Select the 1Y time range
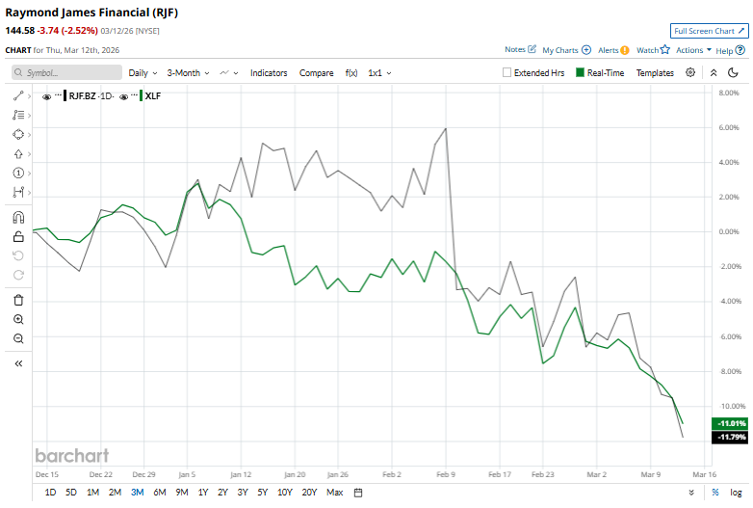753x508 pixels. pos(203,493)
